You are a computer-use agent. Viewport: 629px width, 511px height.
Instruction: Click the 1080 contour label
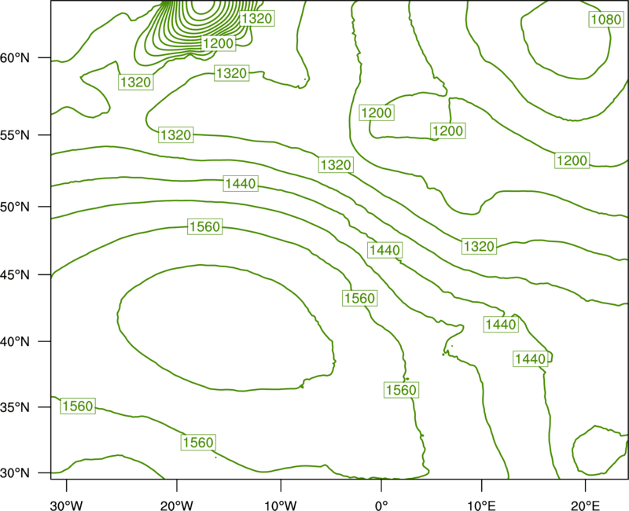coord(605,19)
